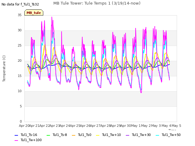Click yellow swatch beside Tul1_Tw+10
This screenshot has height=146, width=195.
98,135
